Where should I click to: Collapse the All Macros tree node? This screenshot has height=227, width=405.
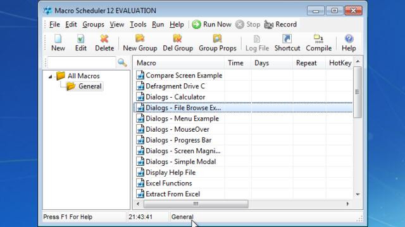click(x=51, y=76)
